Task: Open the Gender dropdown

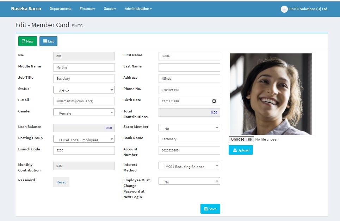Action: 84,113
